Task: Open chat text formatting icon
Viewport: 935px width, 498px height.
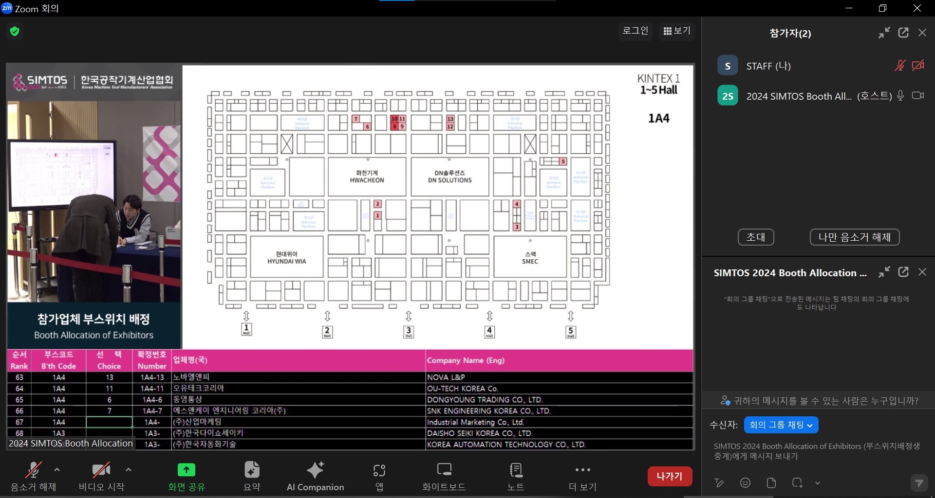Action: coord(719,483)
